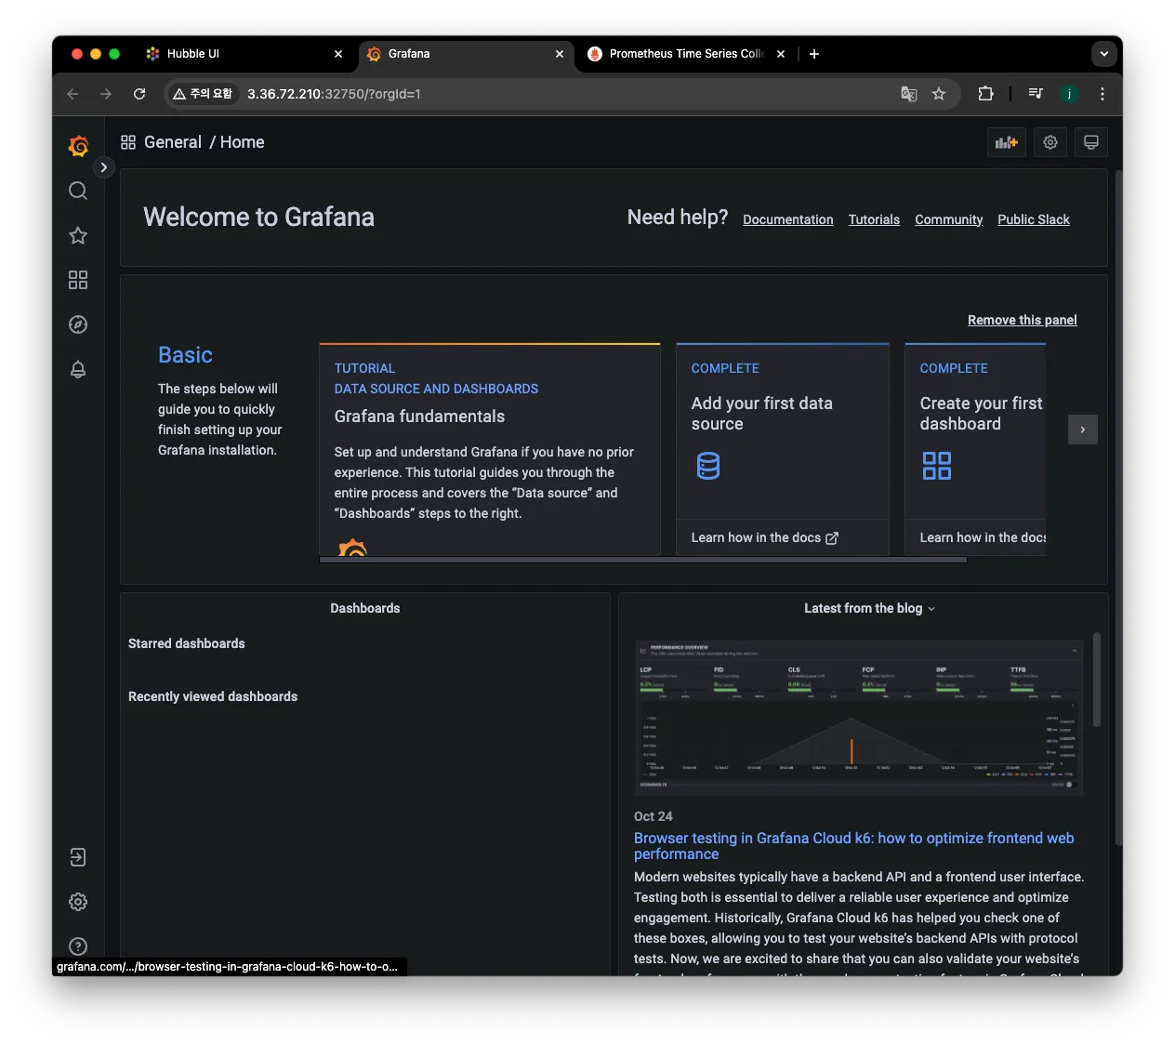Expand the sidebar with the chevron toggle

click(104, 167)
